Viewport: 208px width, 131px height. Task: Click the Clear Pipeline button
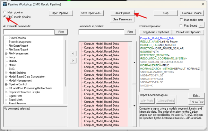[122, 13]
